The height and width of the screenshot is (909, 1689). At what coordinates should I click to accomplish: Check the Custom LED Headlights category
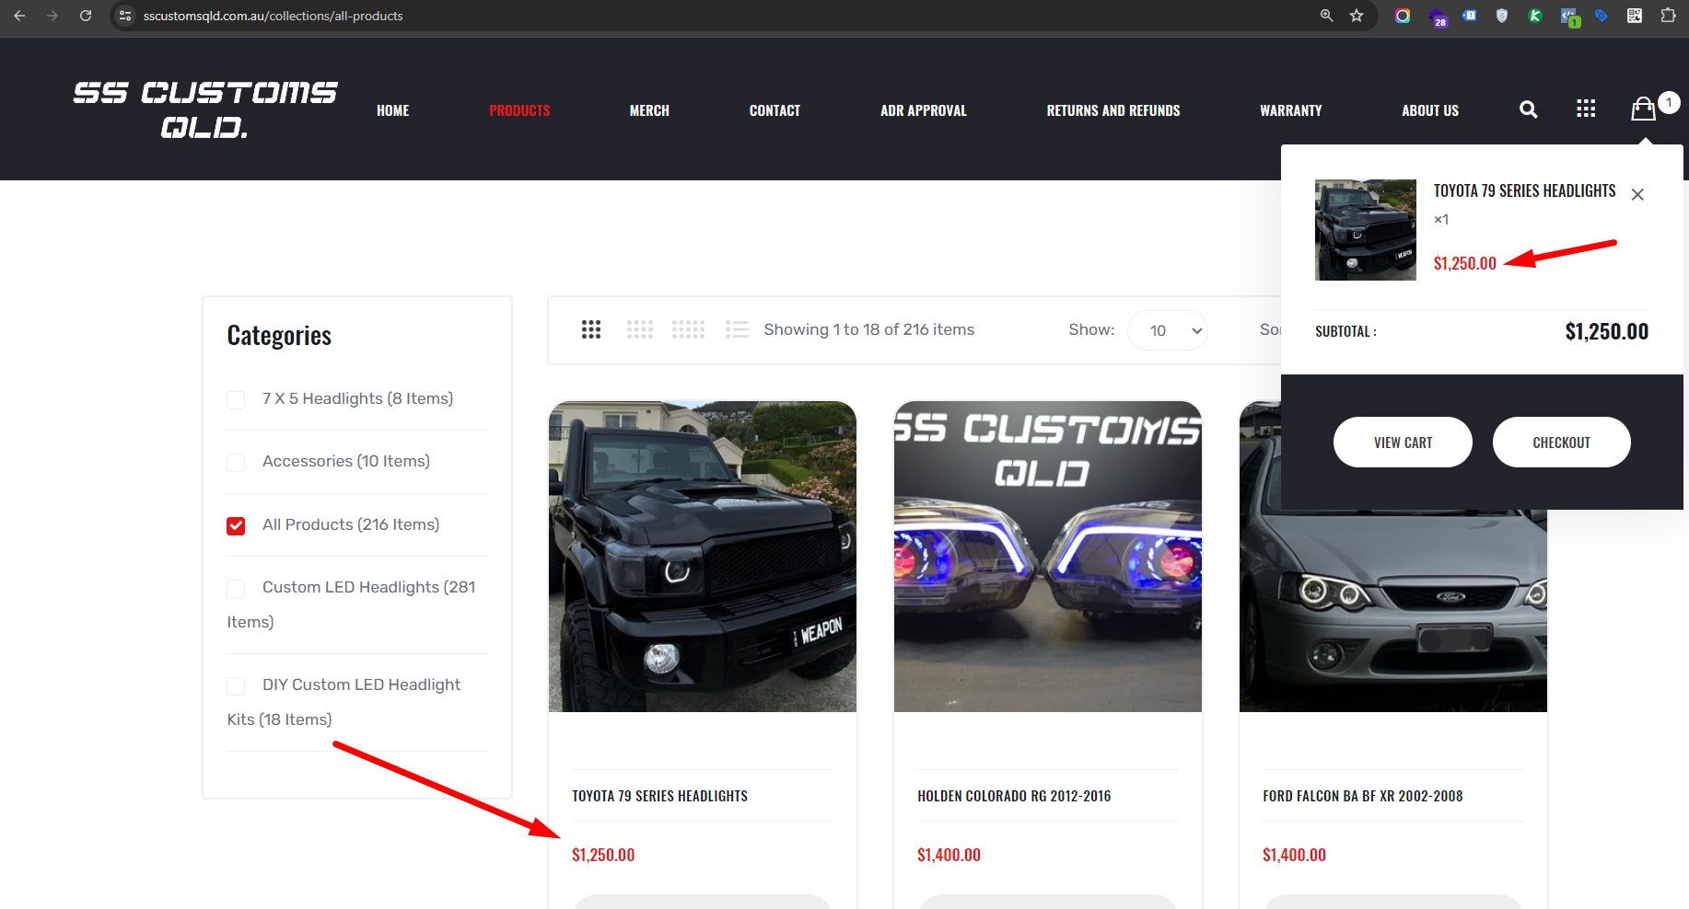tap(236, 588)
